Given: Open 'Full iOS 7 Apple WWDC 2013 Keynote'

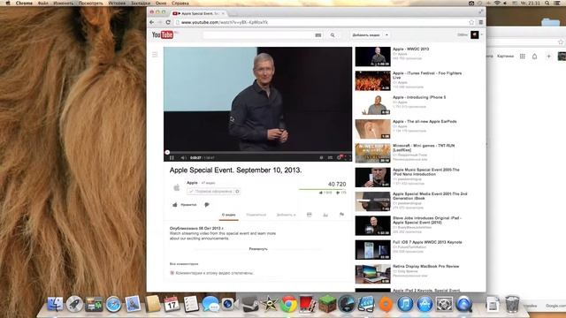Looking at the screenshot, I should (427, 242).
